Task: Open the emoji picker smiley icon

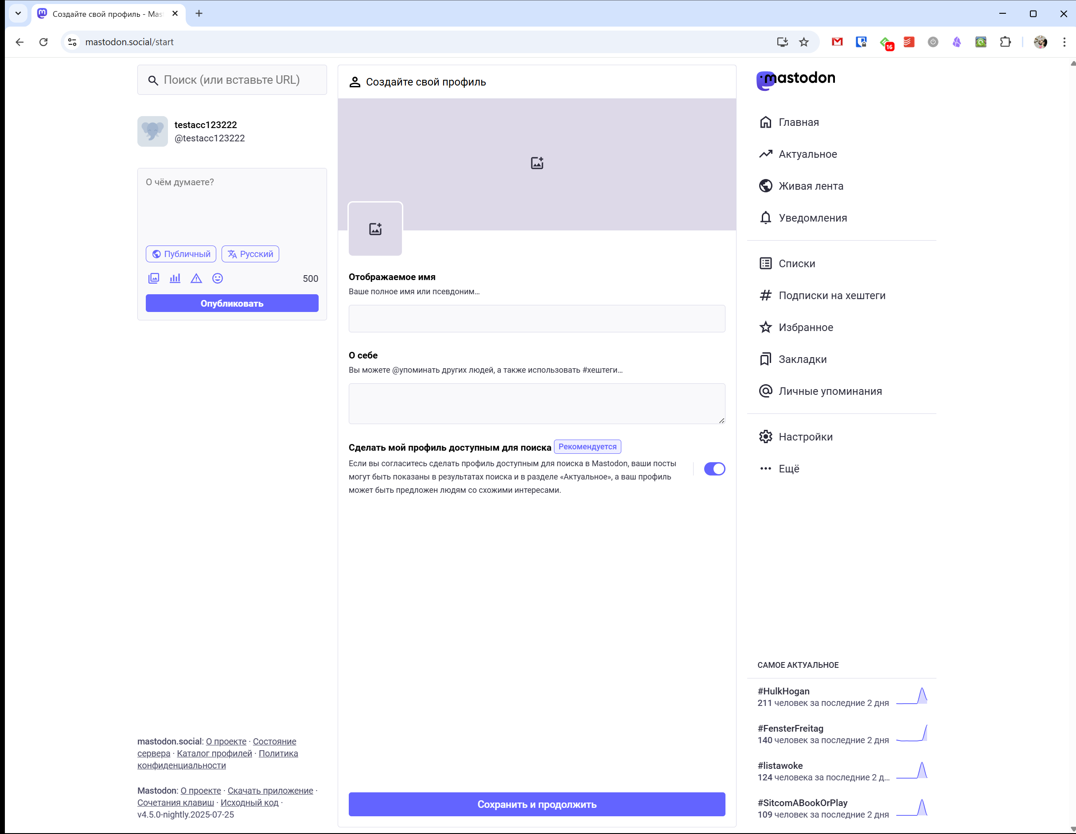Action: pos(217,278)
